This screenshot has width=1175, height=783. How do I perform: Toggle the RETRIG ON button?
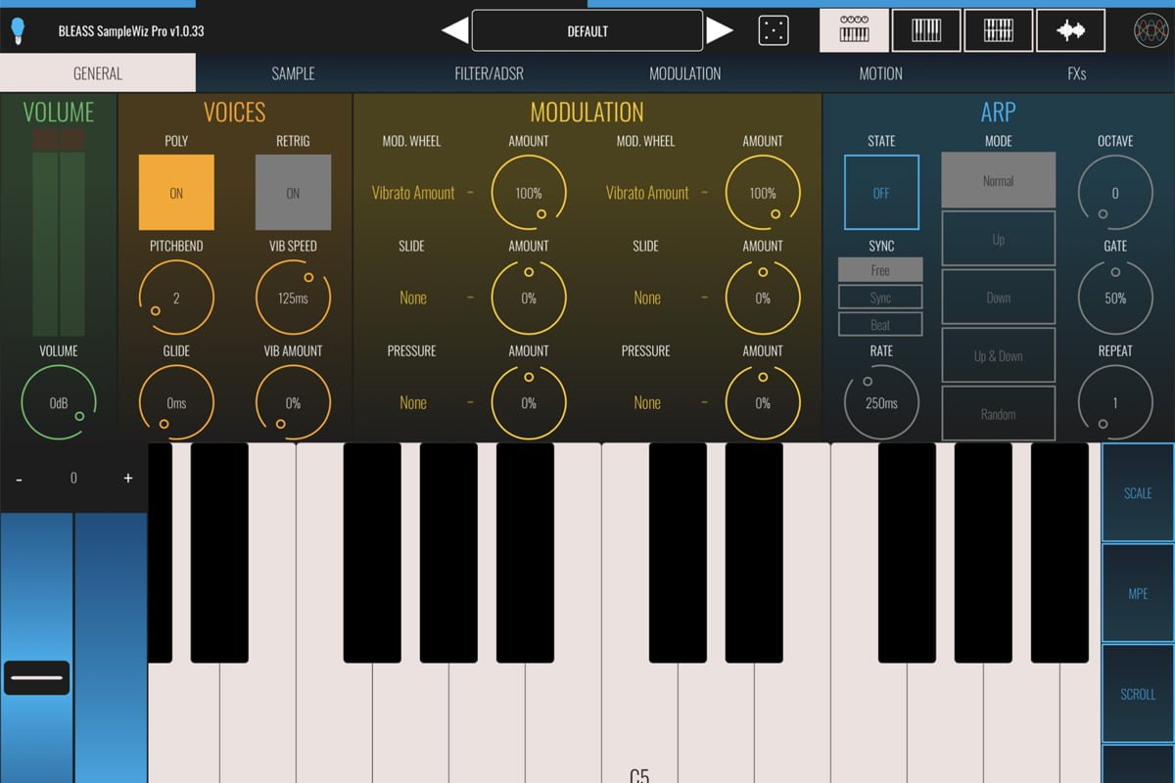pos(293,193)
